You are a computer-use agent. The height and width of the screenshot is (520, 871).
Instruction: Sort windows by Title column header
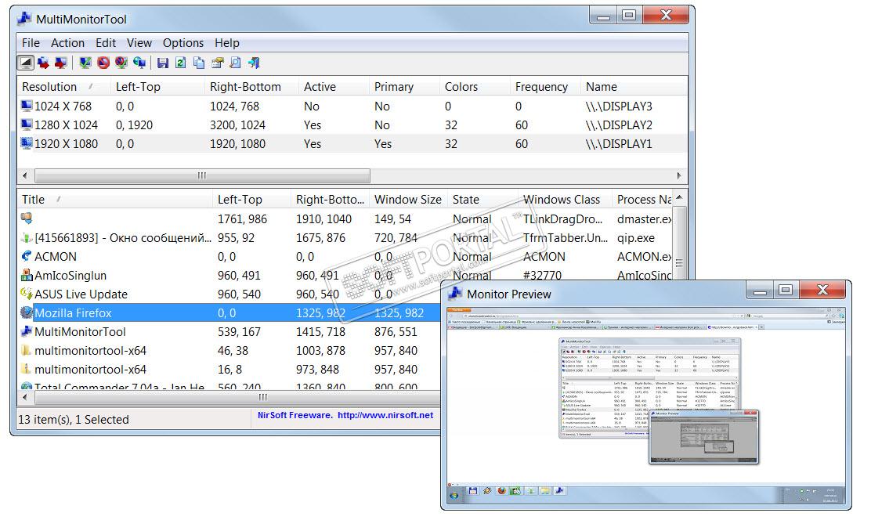(x=115, y=200)
